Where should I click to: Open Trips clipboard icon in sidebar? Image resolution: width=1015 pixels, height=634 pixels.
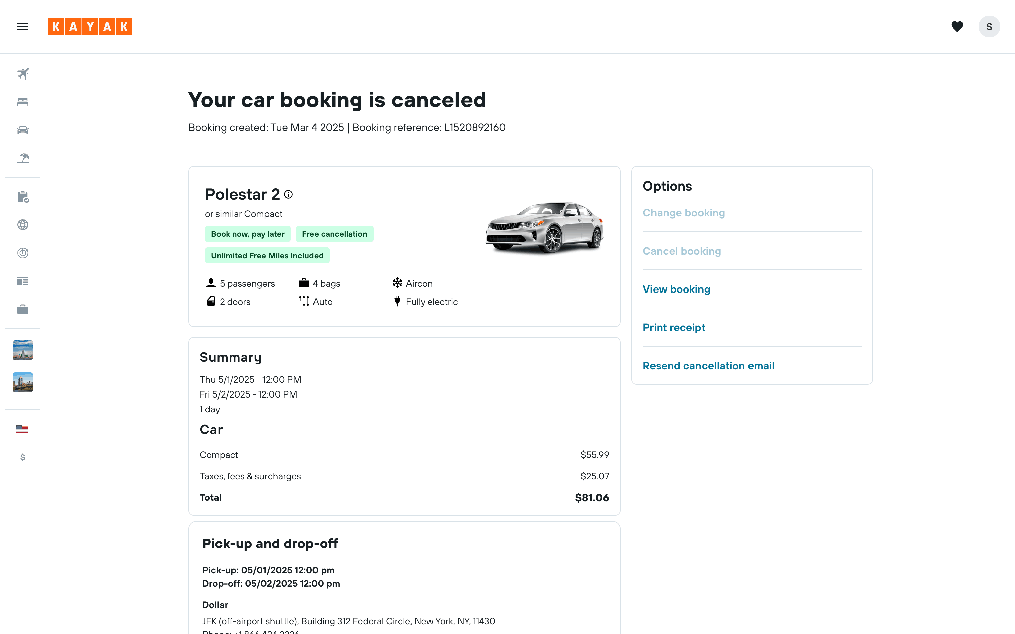pyautogui.click(x=22, y=197)
